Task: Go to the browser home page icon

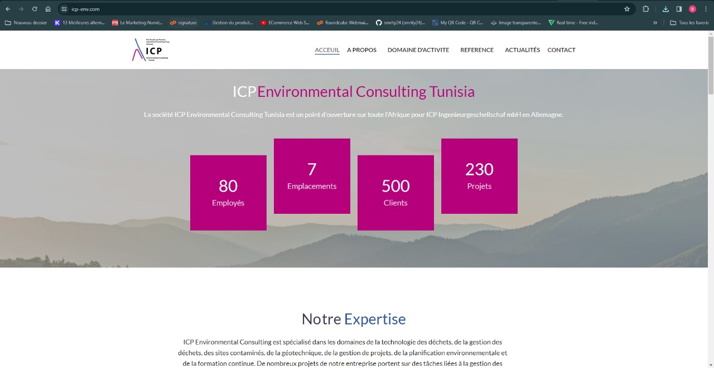Action: (48, 9)
